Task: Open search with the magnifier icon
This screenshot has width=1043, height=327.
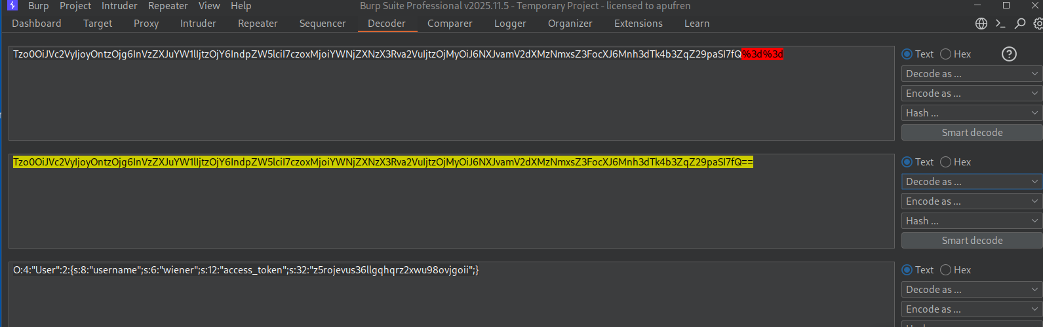Action: [x=1020, y=24]
